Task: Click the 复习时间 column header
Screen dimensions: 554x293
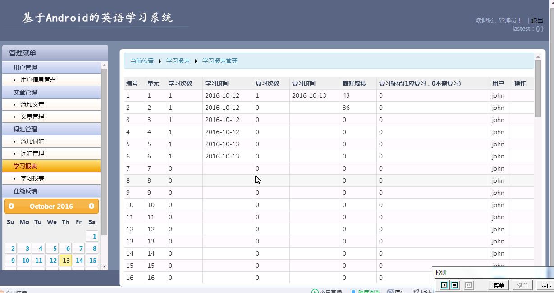Action: [315, 83]
